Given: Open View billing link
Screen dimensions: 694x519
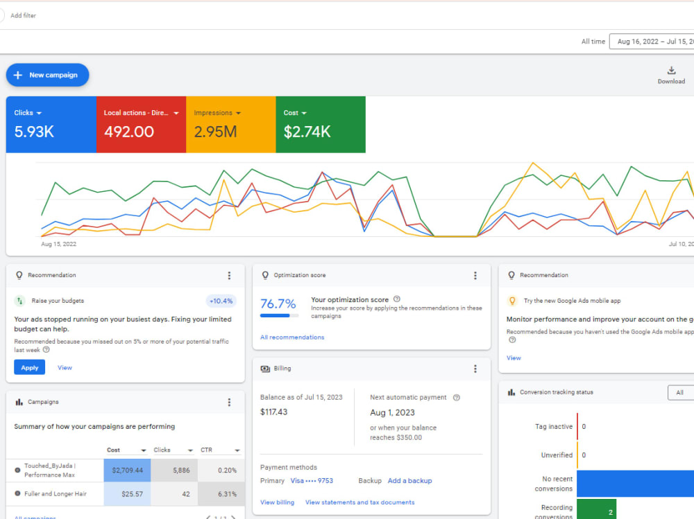Looking at the screenshot, I should 277,502.
